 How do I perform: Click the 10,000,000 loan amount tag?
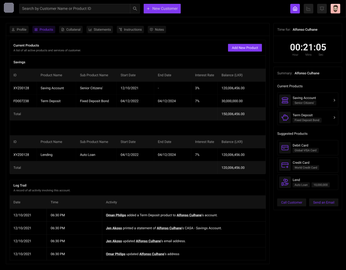pyautogui.click(x=321, y=185)
